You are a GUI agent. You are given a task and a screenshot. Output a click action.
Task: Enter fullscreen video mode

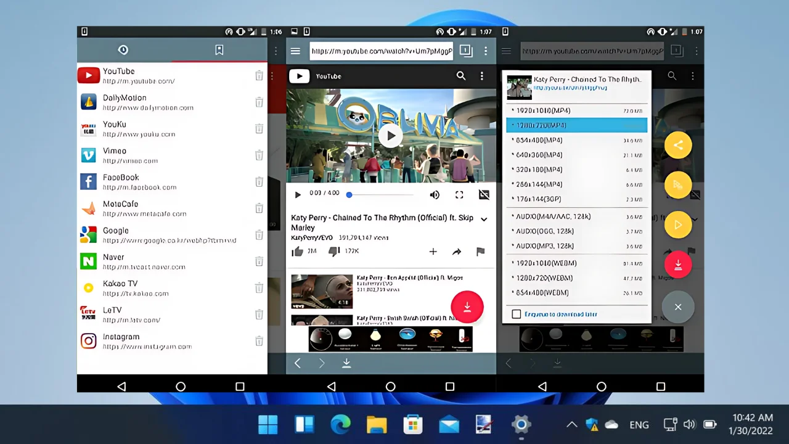(459, 195)
